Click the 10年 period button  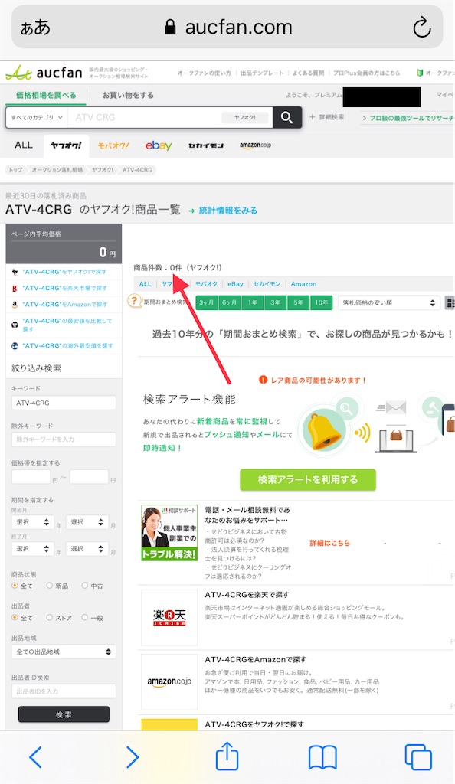[322, 302]
